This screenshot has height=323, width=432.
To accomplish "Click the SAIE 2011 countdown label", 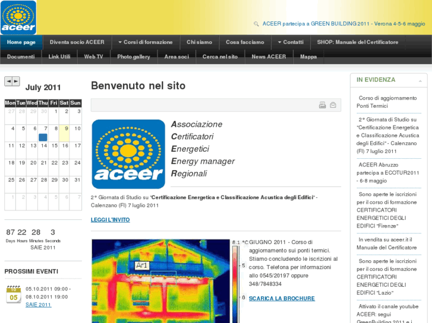I will click(43, 248).
